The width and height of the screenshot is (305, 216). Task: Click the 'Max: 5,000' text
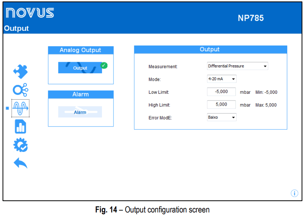pos(266,105)
